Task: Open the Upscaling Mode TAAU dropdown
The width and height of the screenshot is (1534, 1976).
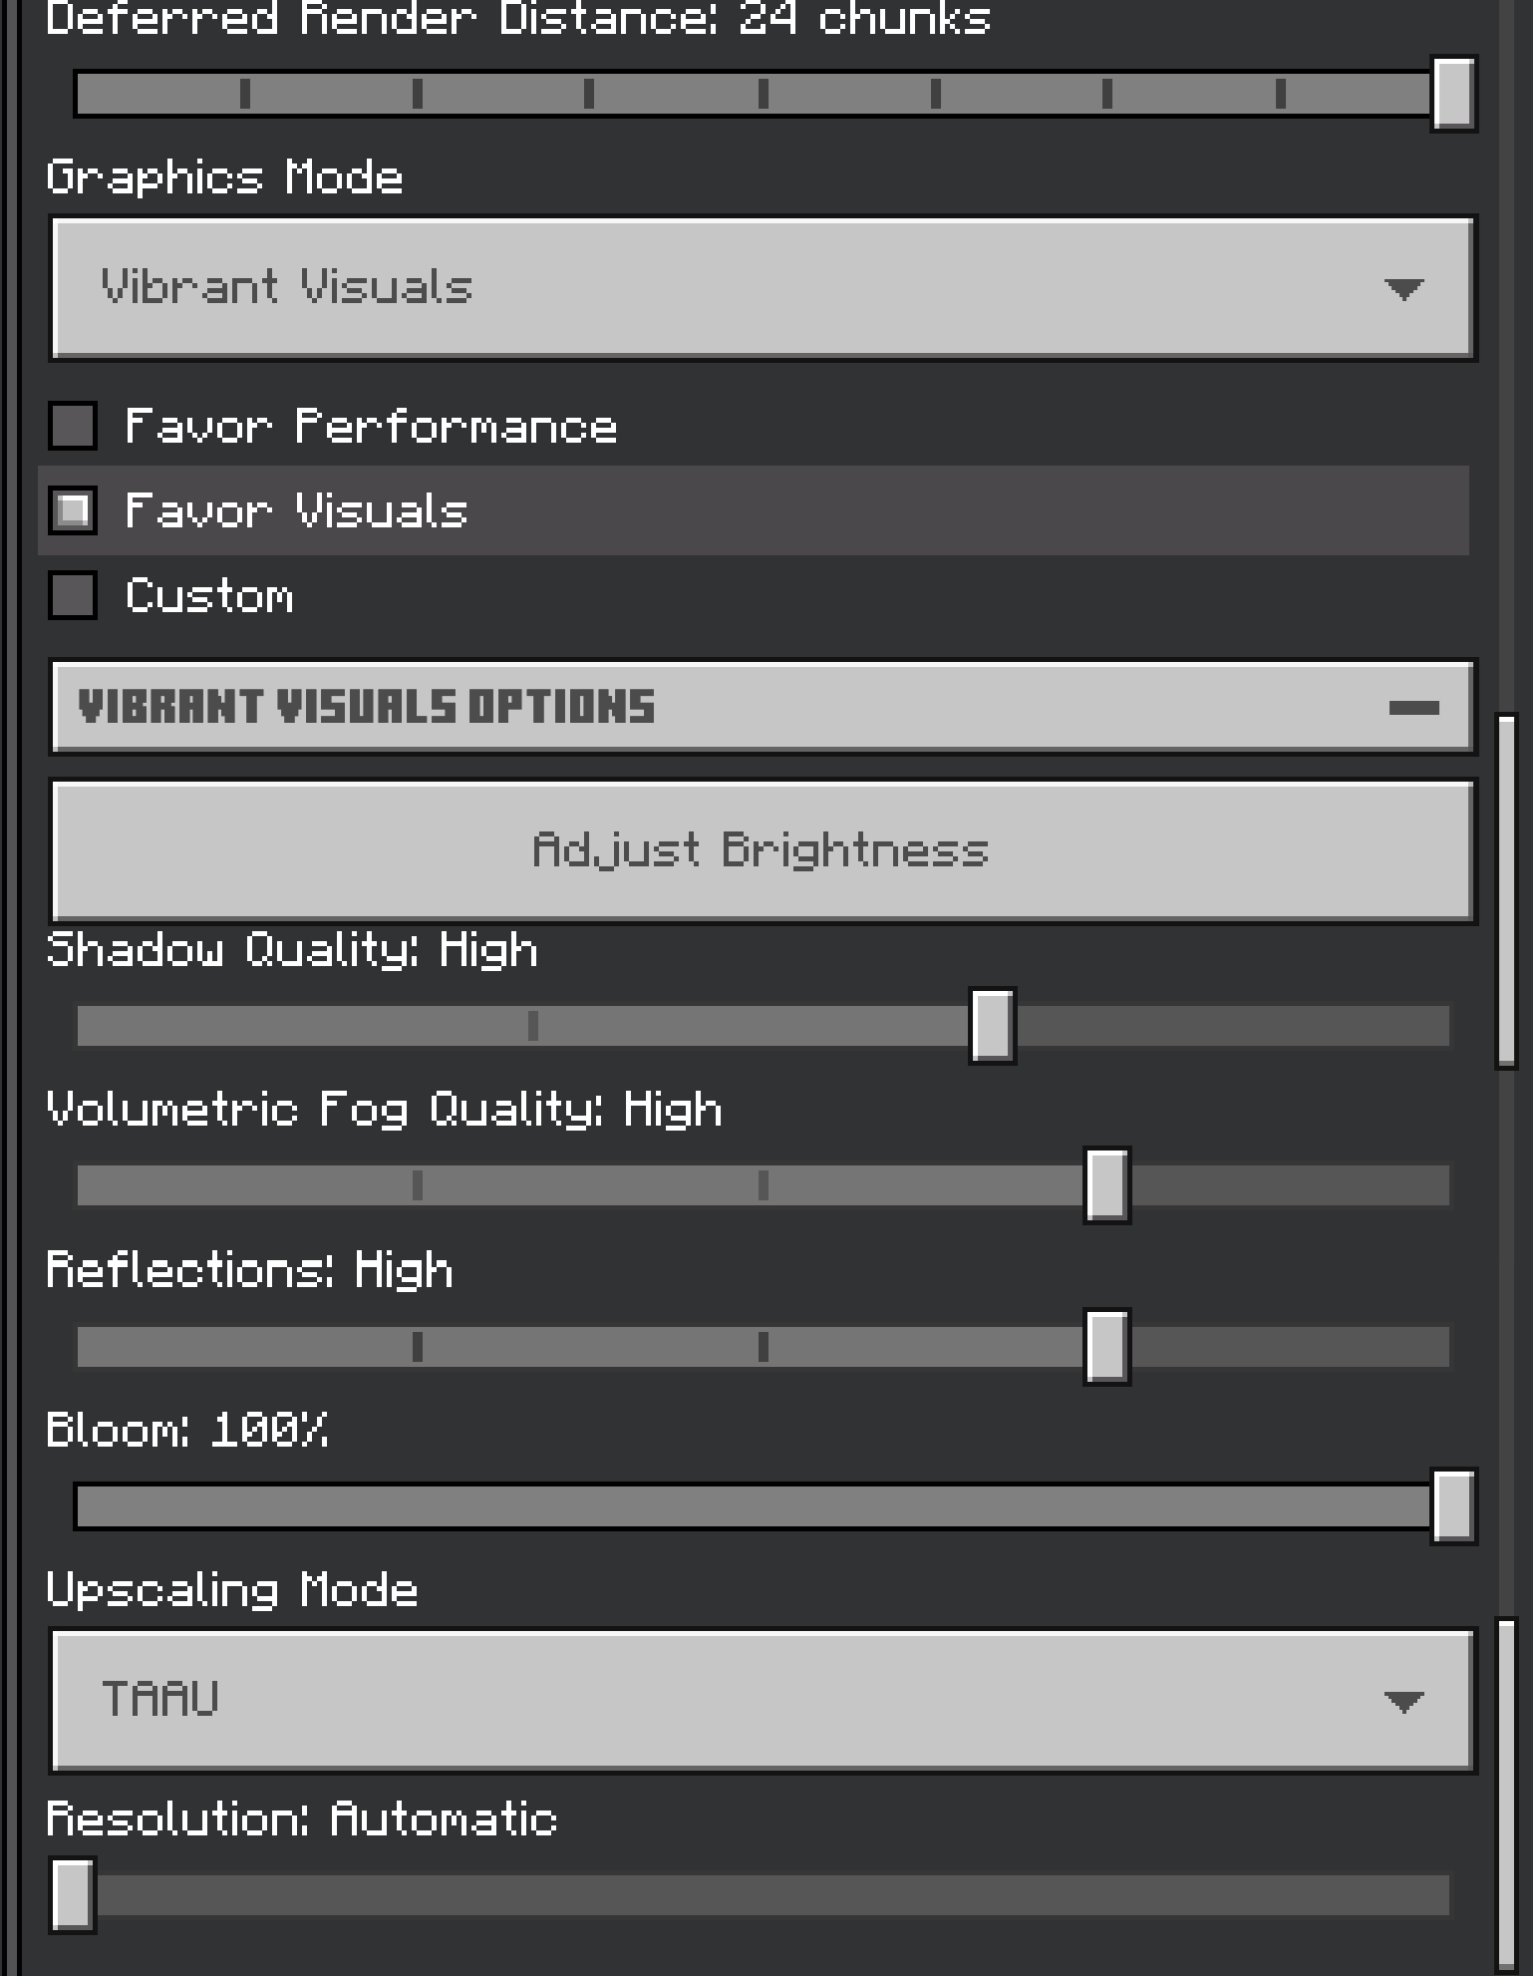Action: (x=763, y=1701)
